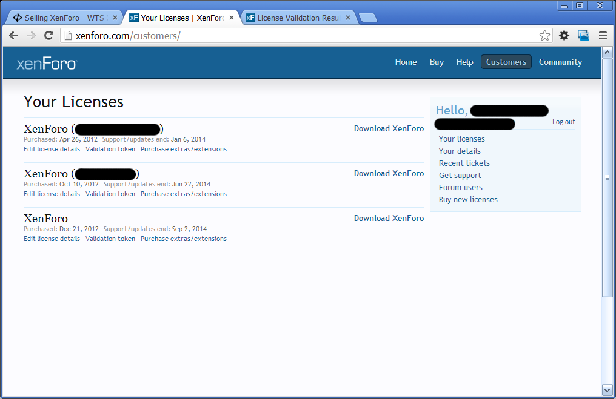This screenshot has height=399, width=616.
Task: Purchase extras/extensions for Apr 26, 2012 license
Action: (184, 149)
